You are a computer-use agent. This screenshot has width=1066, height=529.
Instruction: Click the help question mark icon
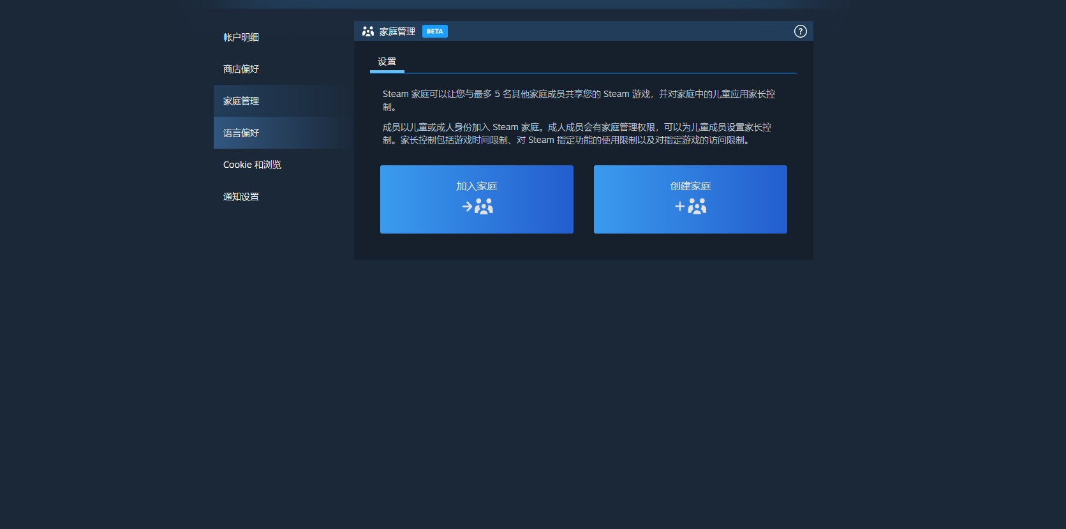pos(800,31)
